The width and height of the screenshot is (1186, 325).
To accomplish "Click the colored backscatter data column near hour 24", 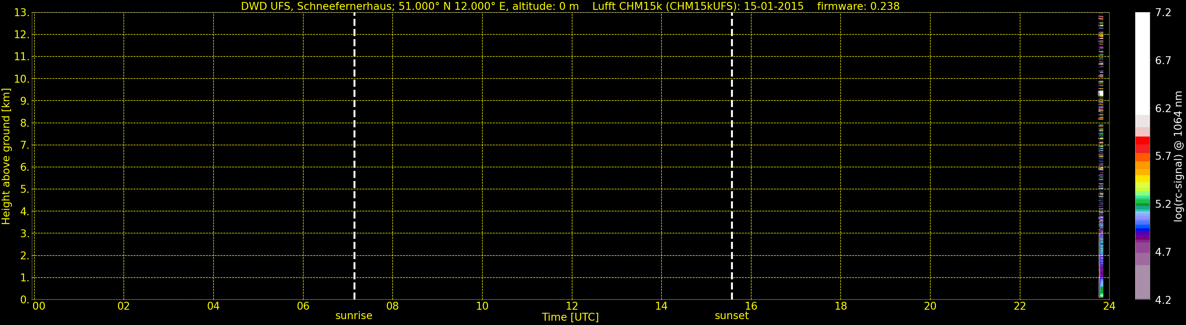I will pyautogui.click(x=1101, y=157).
